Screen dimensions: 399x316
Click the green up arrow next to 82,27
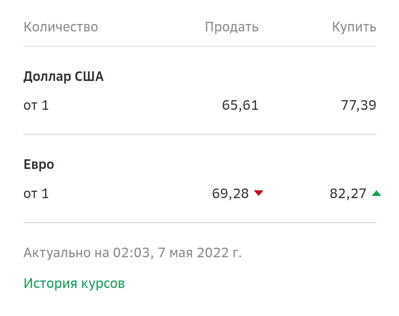tap(376, 193)
